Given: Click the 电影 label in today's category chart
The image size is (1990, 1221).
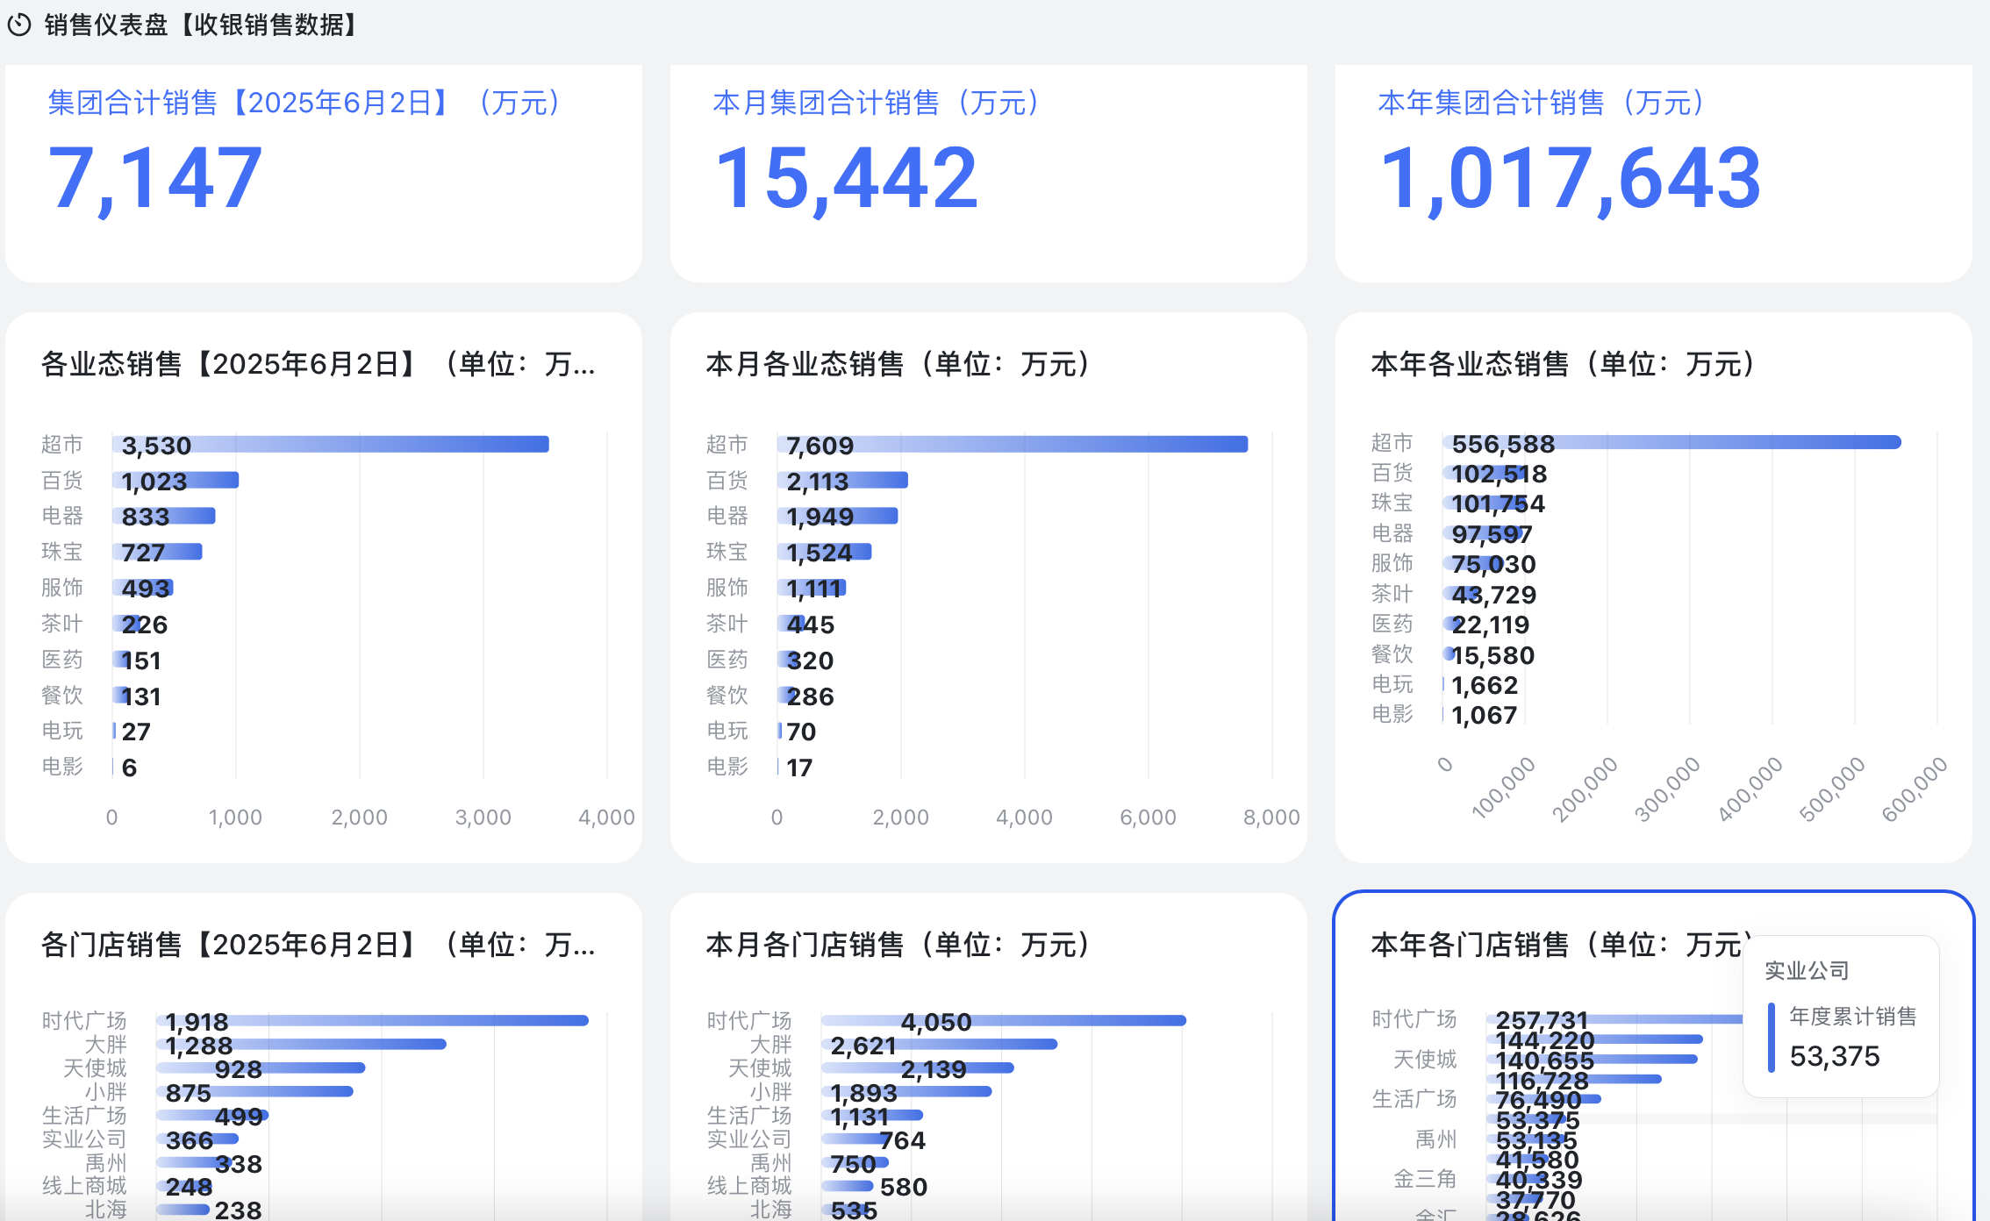Looking at the screenshot, I should 62,766.
